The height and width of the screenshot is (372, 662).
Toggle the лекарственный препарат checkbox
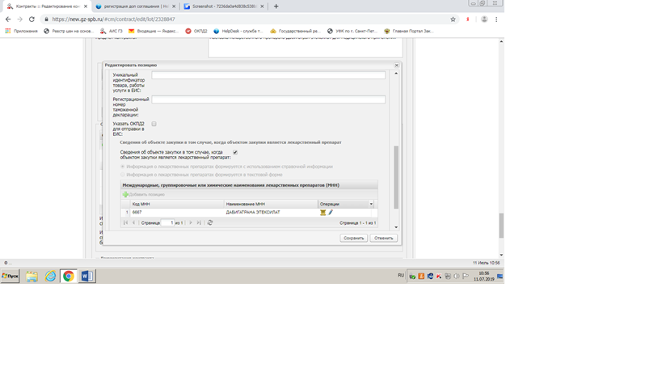pyautogui.click(x=235, y=152)
